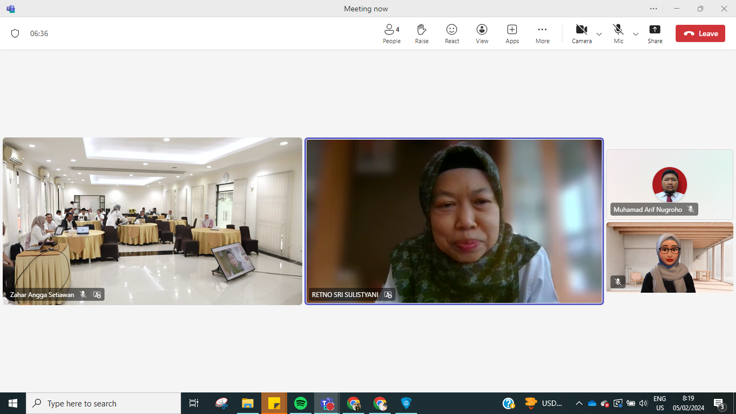Screen dimensions: 736x414
Task: Open the View layout options
Action: (482, 33)
